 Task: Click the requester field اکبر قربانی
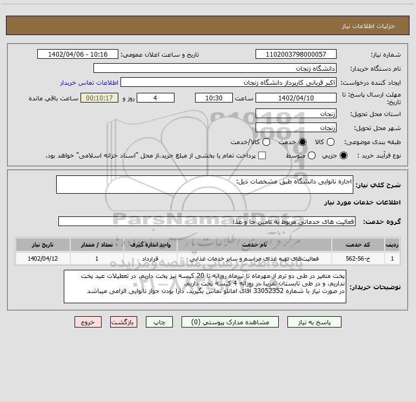click(229, 82)
